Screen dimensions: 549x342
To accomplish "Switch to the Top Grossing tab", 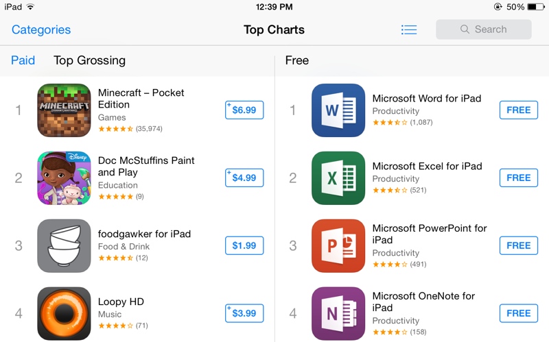I will (x=89, y=60).
